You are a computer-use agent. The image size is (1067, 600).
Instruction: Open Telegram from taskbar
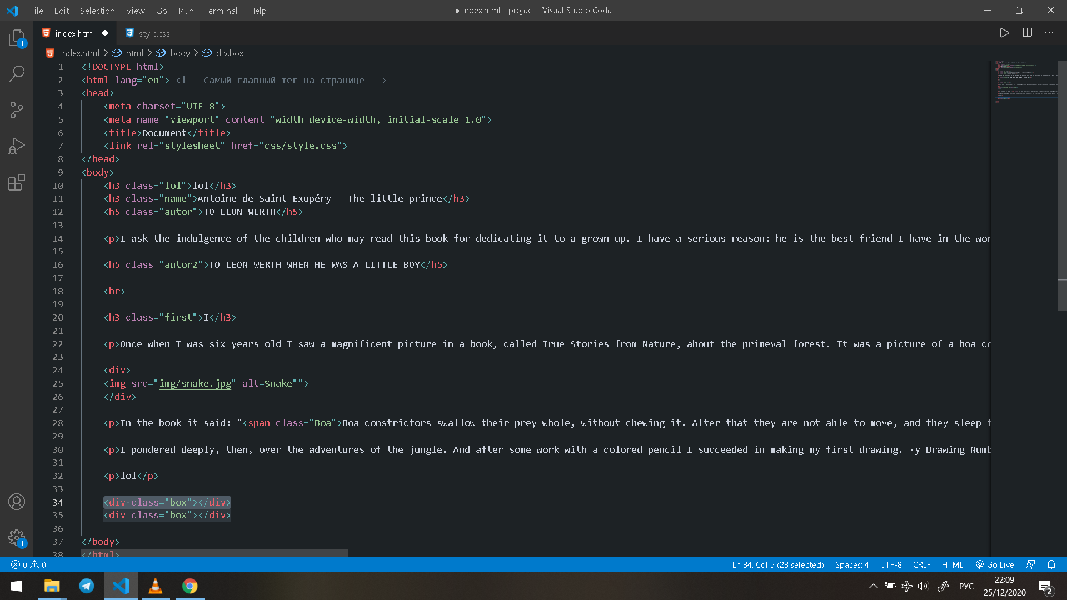point(87,586)
